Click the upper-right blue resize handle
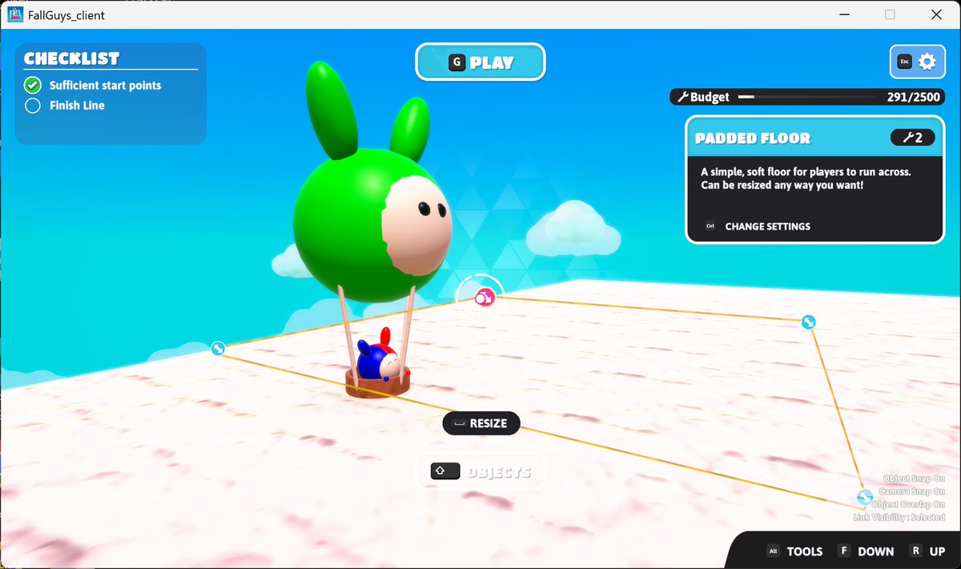The height and width of the screenshot is (569, 961). [x=808, y=322]
